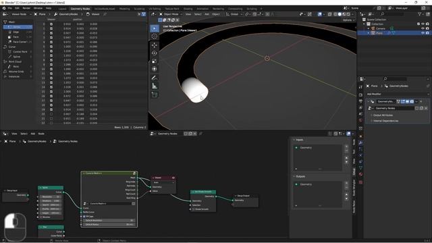
Task: Open modifier extra options chevron
Action: coord(416,101)
